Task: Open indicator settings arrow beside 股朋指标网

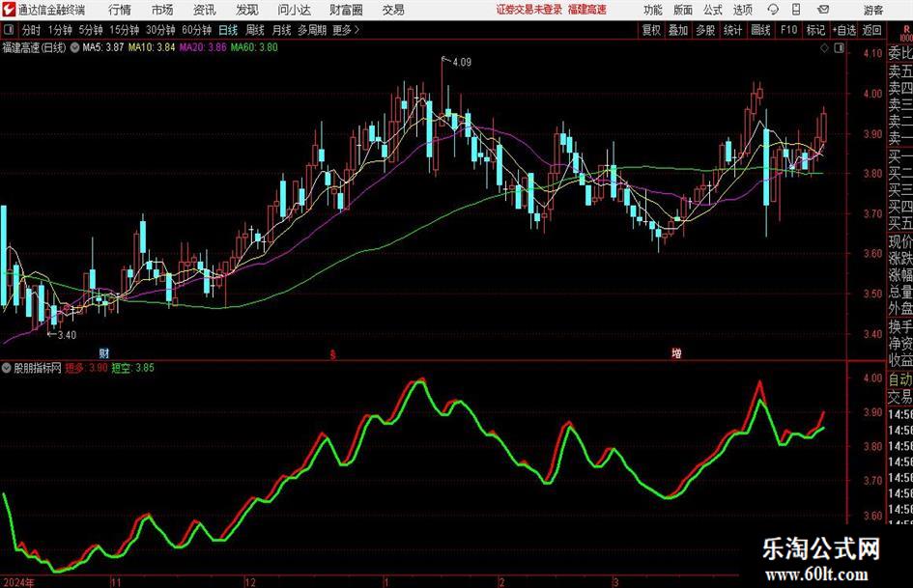Action: pyautogui.click(x=7, y=368)
